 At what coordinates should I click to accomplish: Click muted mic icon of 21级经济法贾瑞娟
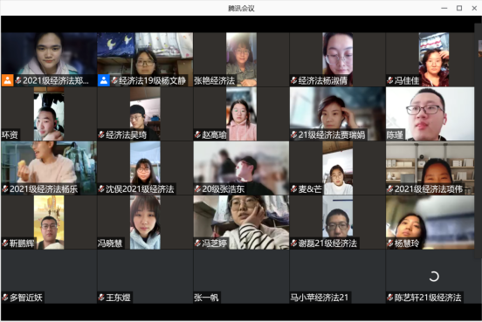point(294,134)
